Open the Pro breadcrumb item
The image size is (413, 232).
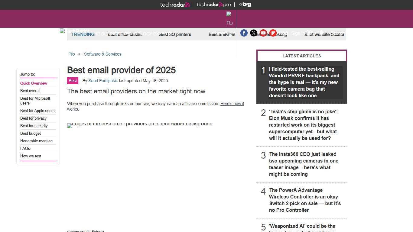coord(72,54)
